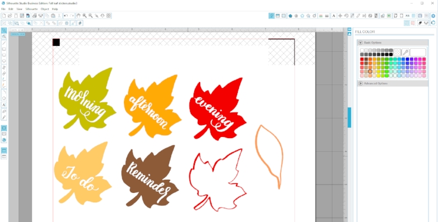Click the Zoom Out magnifier
The height and width of the screenshot is (222, 438).
[91, 16]
